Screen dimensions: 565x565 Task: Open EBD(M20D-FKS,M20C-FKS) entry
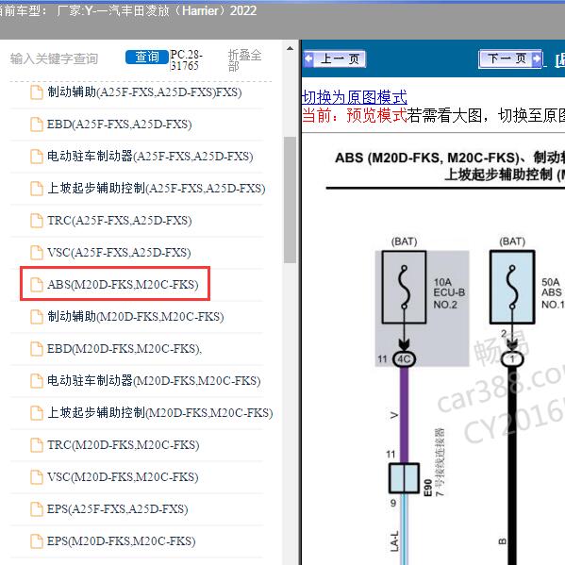click(x=125, y=348)
